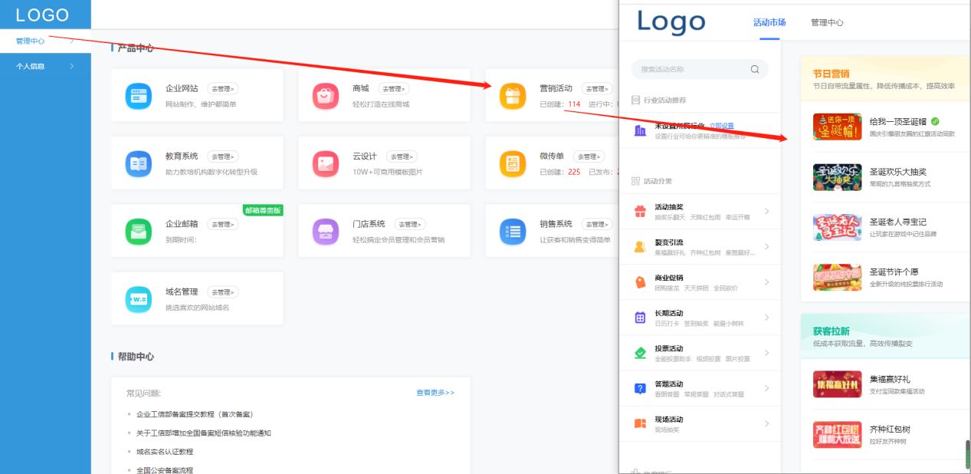Click the search magnifier icon
971x474 pixels.
[755, 69]
